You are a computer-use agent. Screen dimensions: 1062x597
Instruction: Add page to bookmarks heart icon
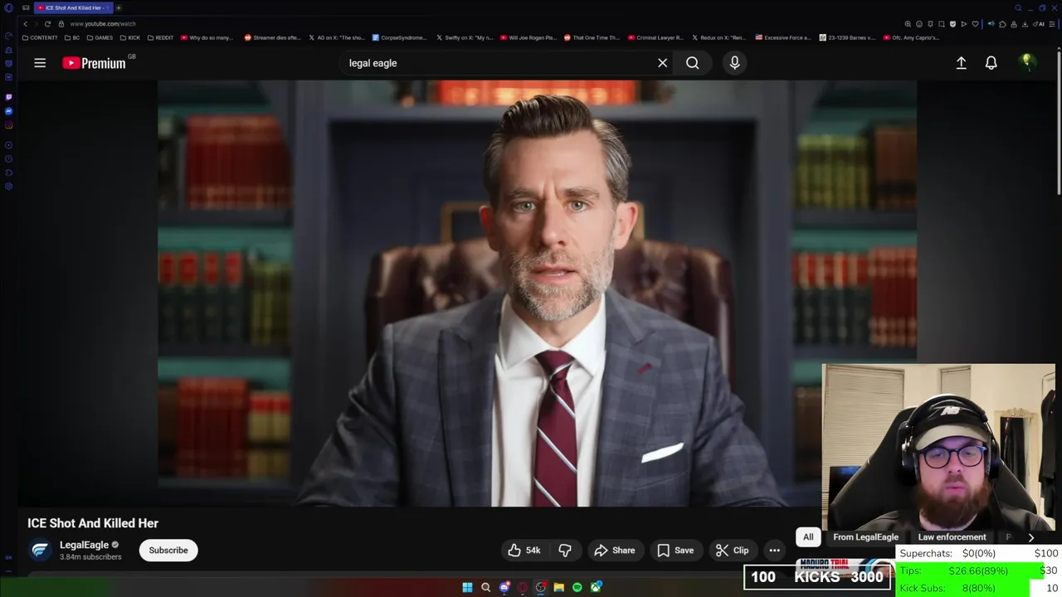[x=975, y=24]
